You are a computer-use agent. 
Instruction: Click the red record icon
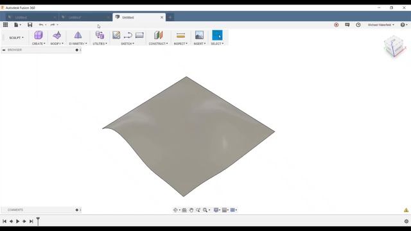[337, 24]
